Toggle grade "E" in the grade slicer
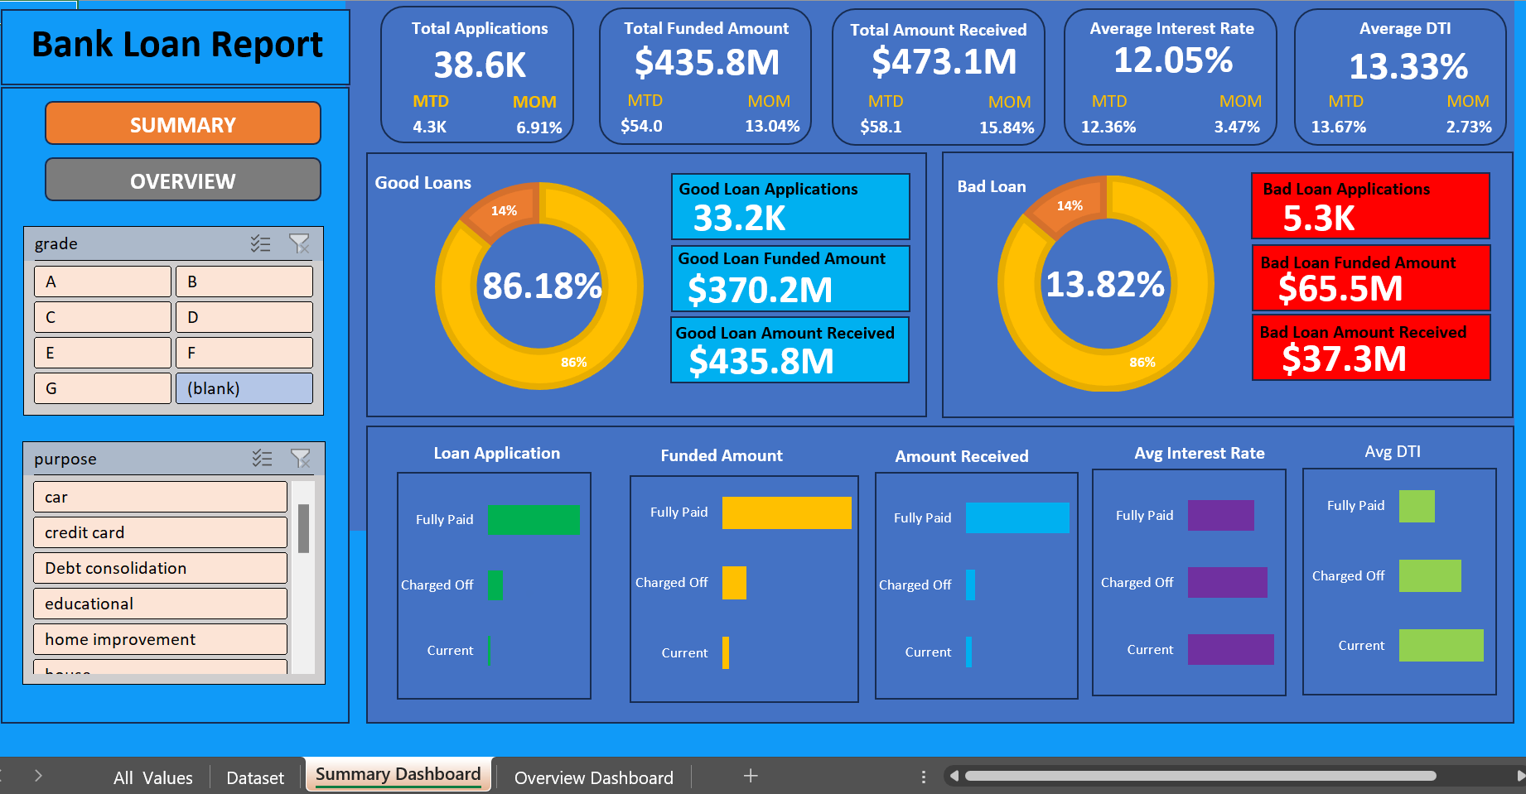Viewport: 1526px width, 794px height. (102, 352)
